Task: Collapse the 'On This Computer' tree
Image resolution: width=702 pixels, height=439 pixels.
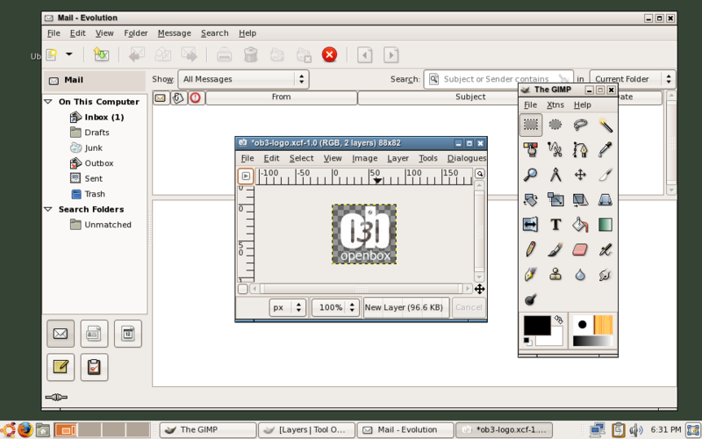Action: (48, 102)
